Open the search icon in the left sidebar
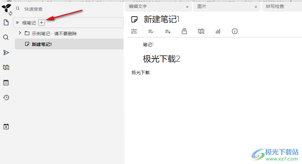The height and width of the screenshot is (164, 302). pos(6,37)
